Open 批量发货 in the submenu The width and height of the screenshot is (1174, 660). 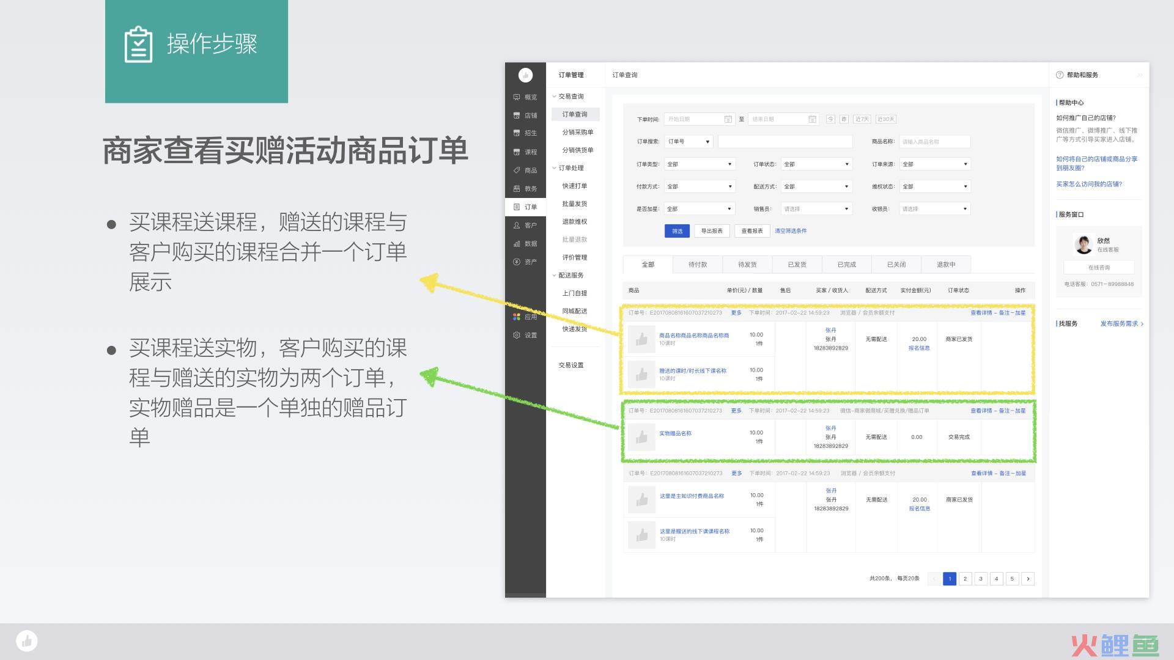click(575, 204)
